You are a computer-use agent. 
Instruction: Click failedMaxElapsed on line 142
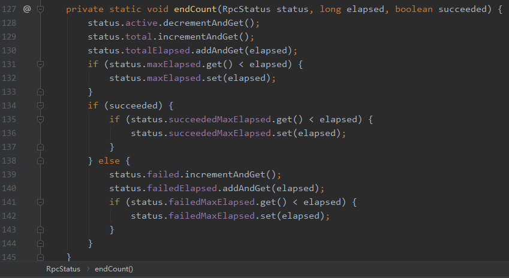pos(211,216)
